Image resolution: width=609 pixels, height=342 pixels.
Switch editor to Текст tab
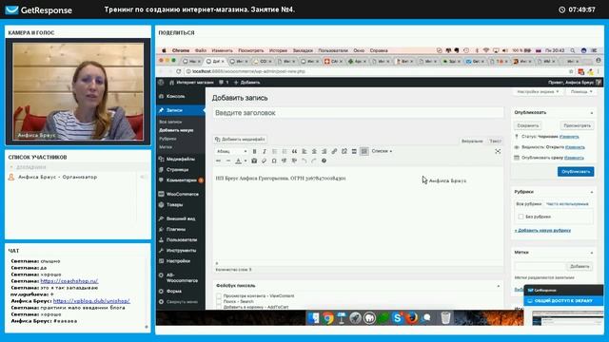495,142
